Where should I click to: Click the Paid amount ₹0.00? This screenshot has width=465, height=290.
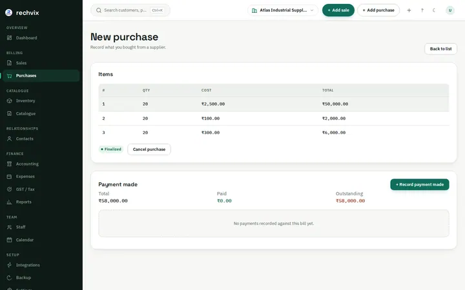tap(224, 201)
